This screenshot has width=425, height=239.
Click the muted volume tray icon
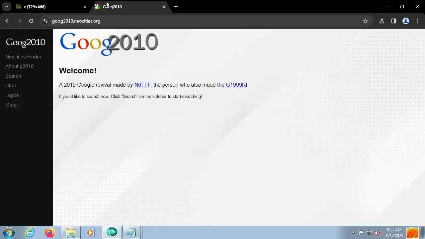(378, 233)
